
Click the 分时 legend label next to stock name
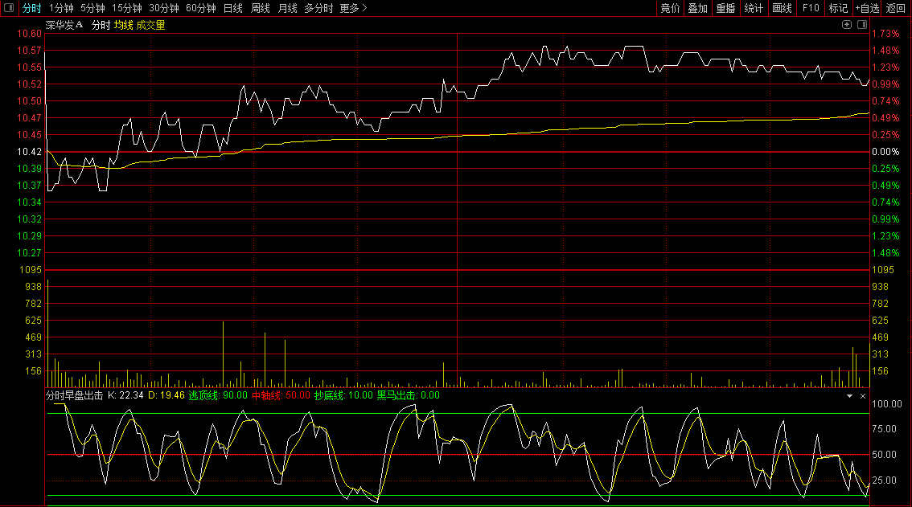[x=101, y=25]
